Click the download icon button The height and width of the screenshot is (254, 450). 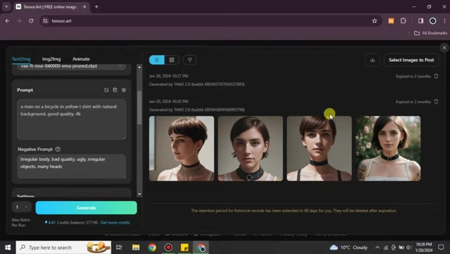click(x=372, y=60)
